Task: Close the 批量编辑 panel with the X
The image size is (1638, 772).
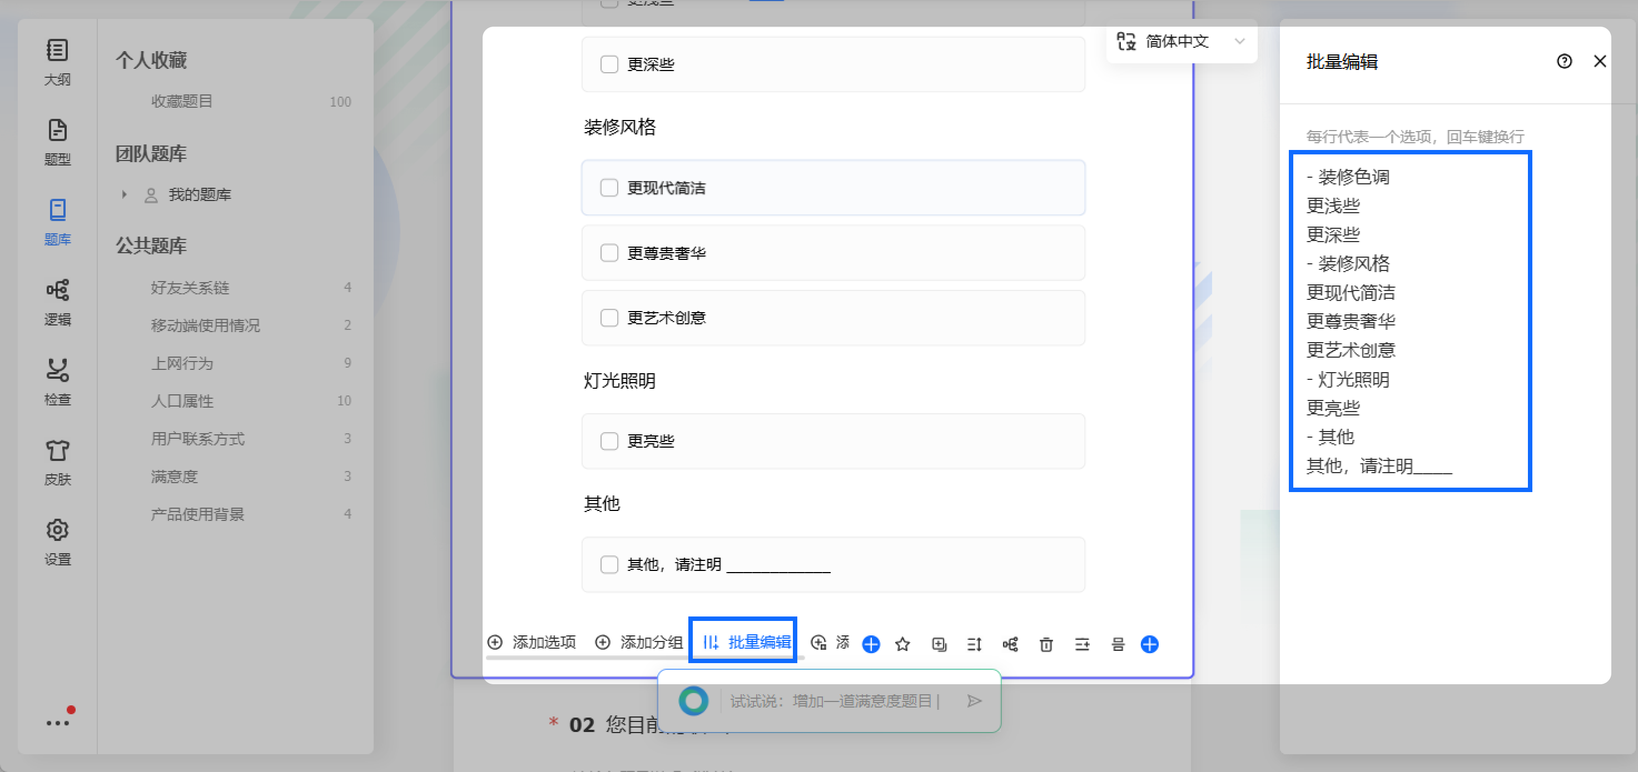Action: point(1600,61)
